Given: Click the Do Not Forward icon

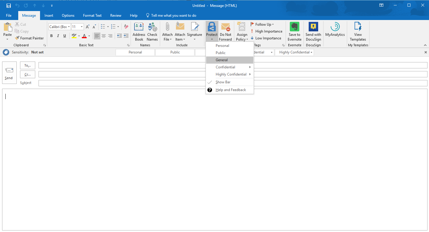Looking at the screenshot, I should pos(226,31).
